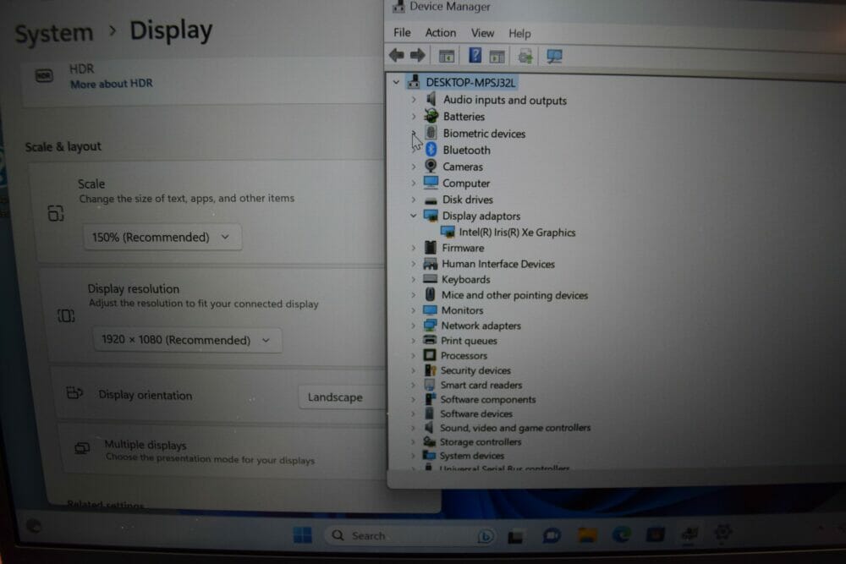Image resolution: width=846 pixels, height=564 pixels.
Task: Collapse the Display adaptors node
Action: [x=414, y=216]
